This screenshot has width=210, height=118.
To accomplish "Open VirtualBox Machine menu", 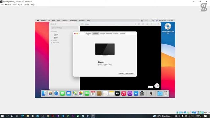I will (x=8, y=5).
